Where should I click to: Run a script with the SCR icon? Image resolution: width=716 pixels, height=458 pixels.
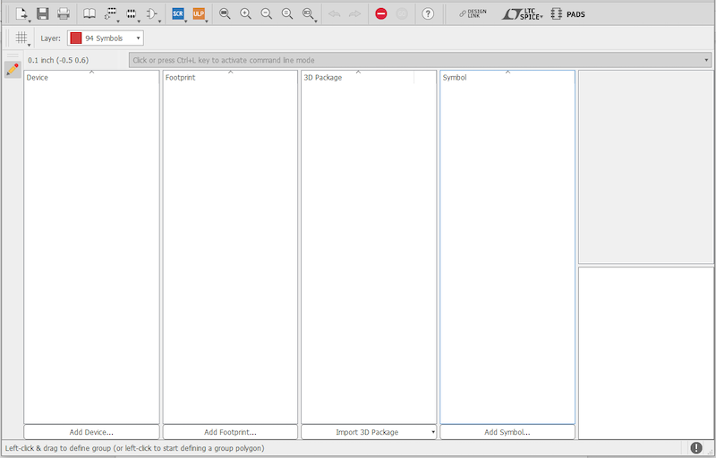point(177,13)
